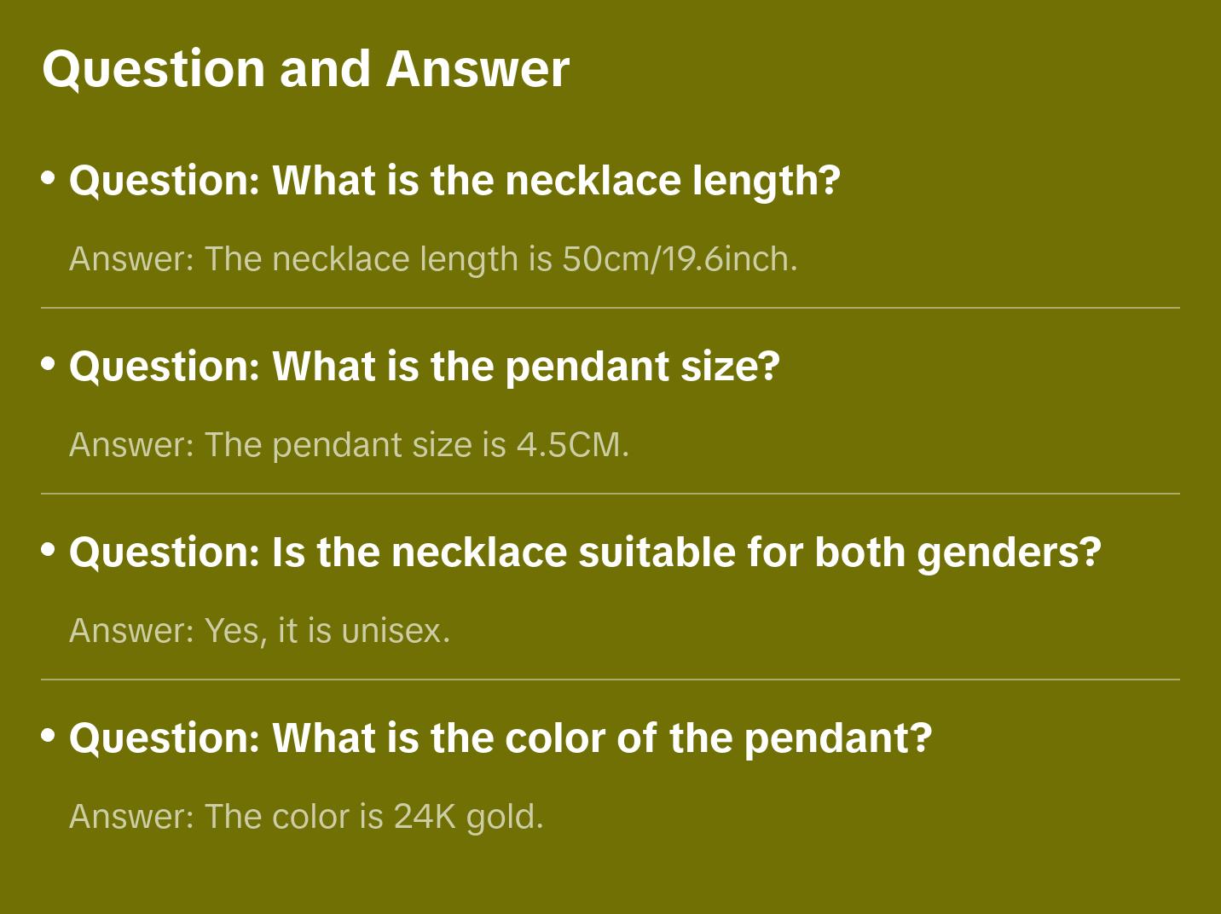This screenshot has width=1221, height=914.
Task: Click the bullet before the pendant color question
Action: point(49,736)
